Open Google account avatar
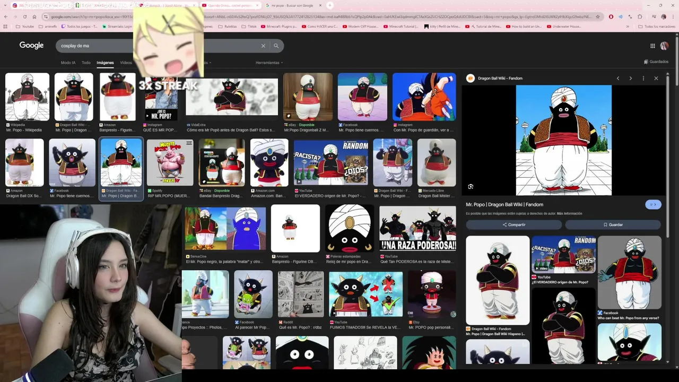 (664, 46)
